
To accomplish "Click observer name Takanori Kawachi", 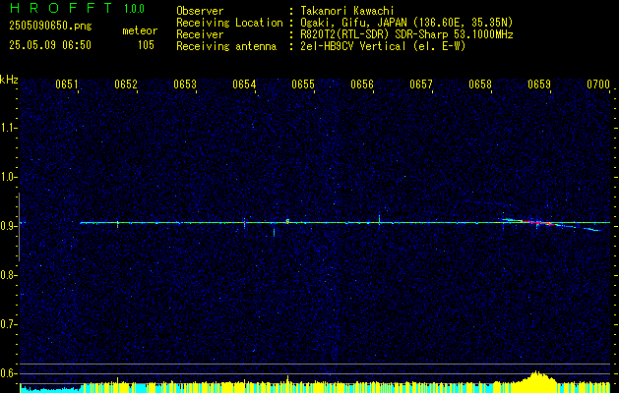I will tap(347, 11).
